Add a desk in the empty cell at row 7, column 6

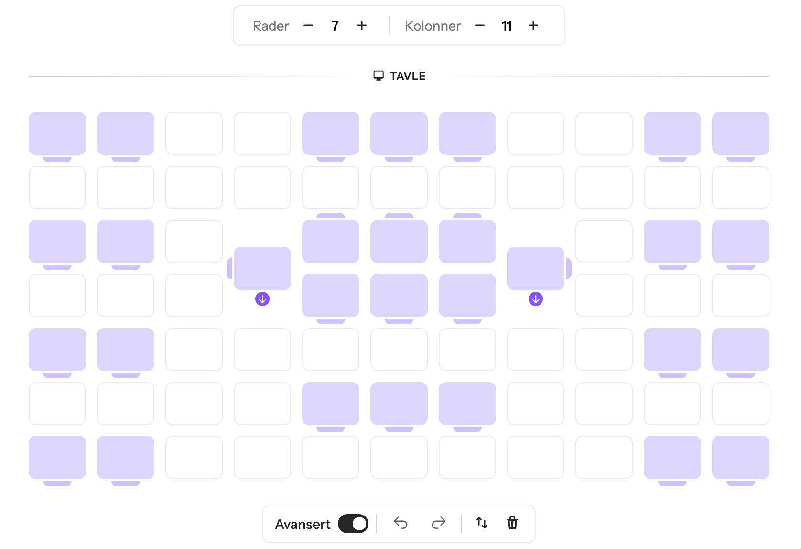tap(399, 457)
